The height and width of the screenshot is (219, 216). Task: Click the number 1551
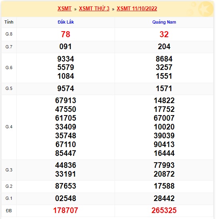tap(164, 76)
